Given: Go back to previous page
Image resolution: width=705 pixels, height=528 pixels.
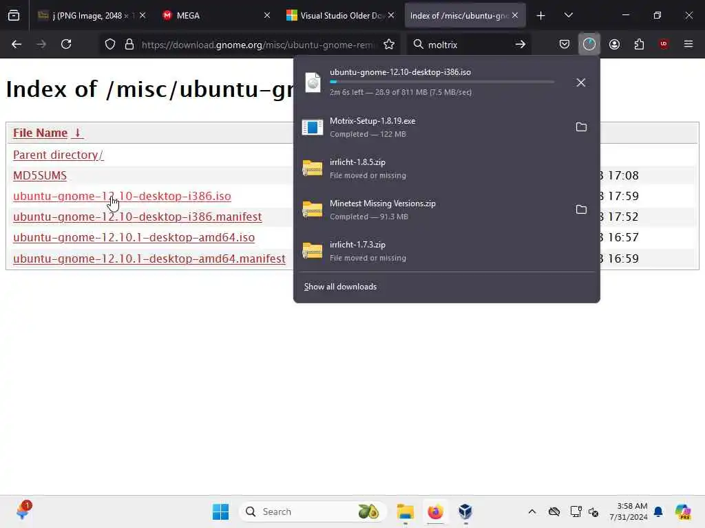Looking at the screenshot, I should coord(17,44).
